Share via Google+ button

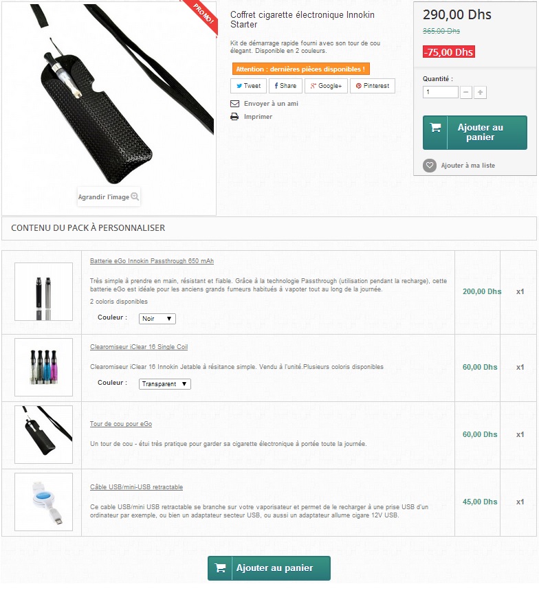(x=326, y=86)
